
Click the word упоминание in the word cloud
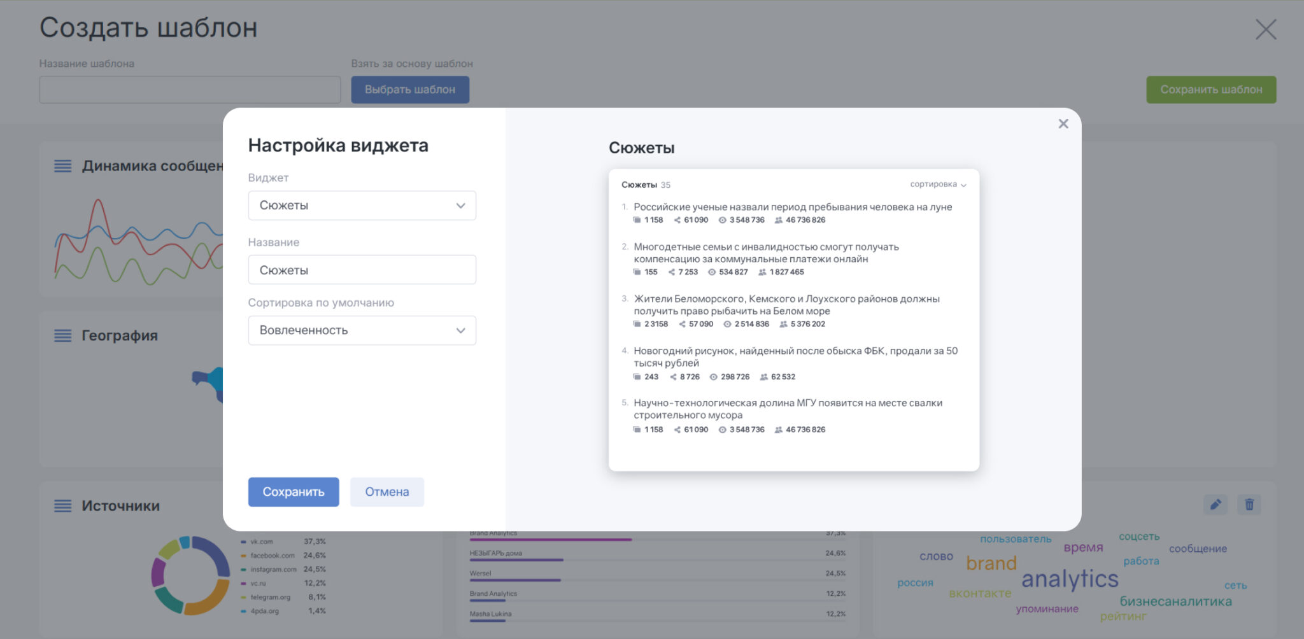1047,609
